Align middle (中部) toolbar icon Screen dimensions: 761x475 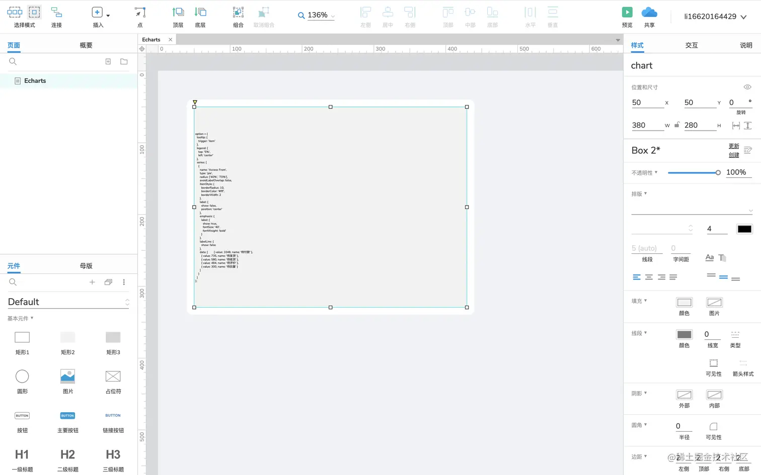(470, 13)
